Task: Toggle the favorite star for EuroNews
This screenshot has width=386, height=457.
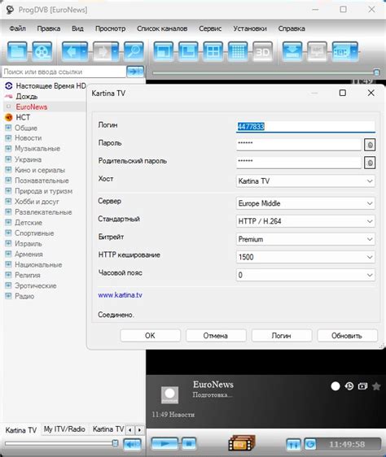Action: tap(376, 386)
